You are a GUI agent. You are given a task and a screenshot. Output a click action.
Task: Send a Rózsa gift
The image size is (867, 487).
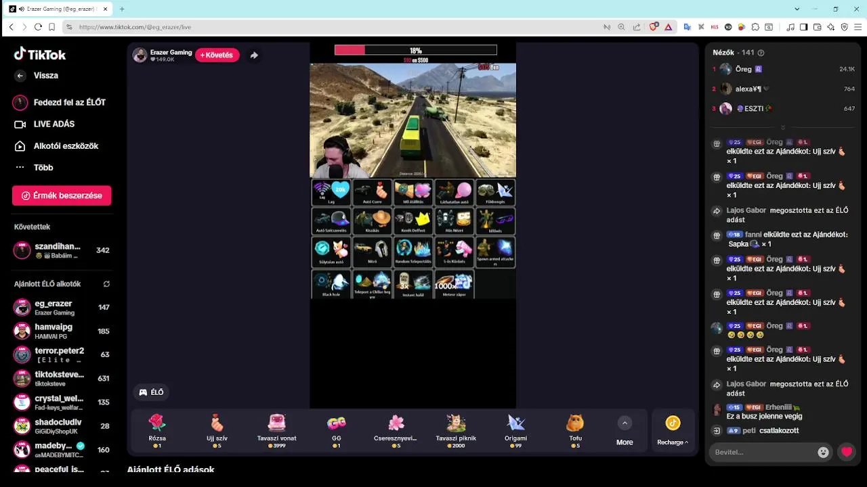click(x=157, y=430)
